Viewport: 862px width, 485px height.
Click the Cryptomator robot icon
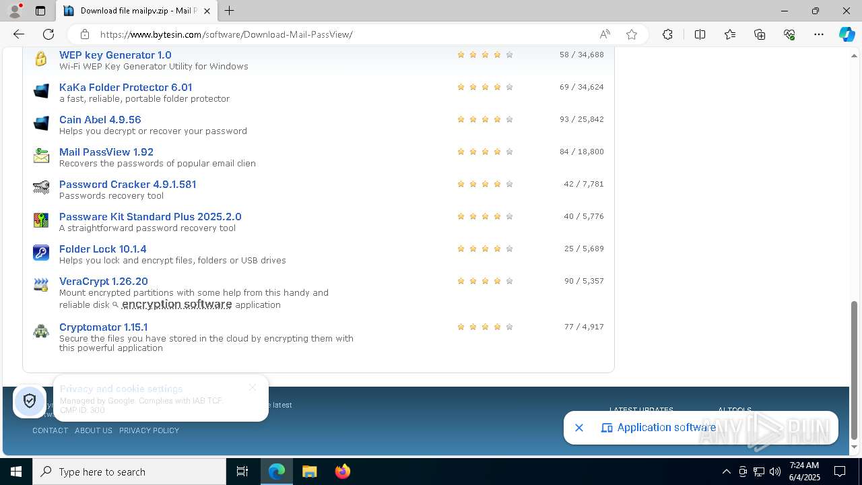pos(41,331)
